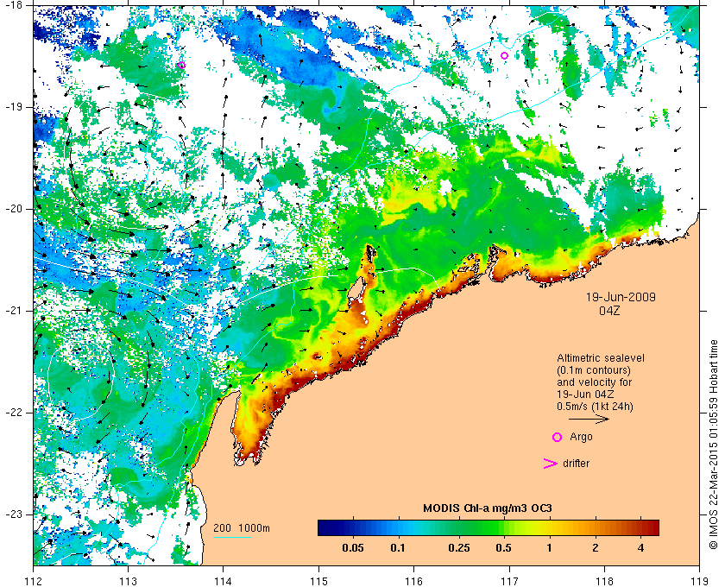This screenshot has width=725, height=587.
Task: Click the '112' longitude axis label
Action: point(34,580)
